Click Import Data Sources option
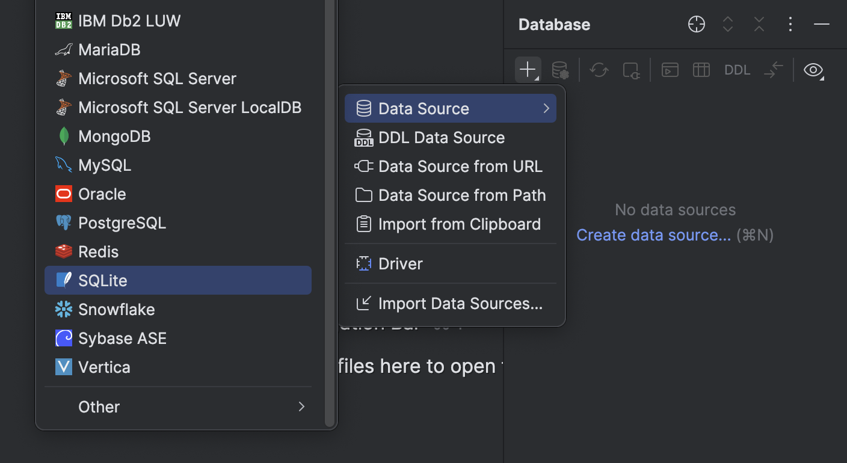The height and width of the screenshot is (463, 847). [460, 303]
